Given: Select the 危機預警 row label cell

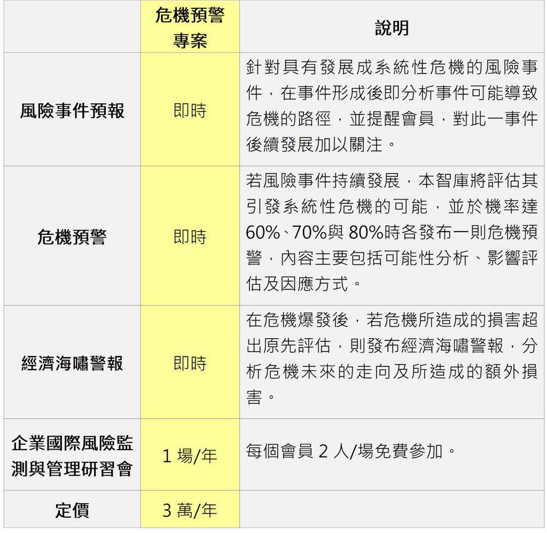Looking at the screenshot, I should click(x=72, y=237).
